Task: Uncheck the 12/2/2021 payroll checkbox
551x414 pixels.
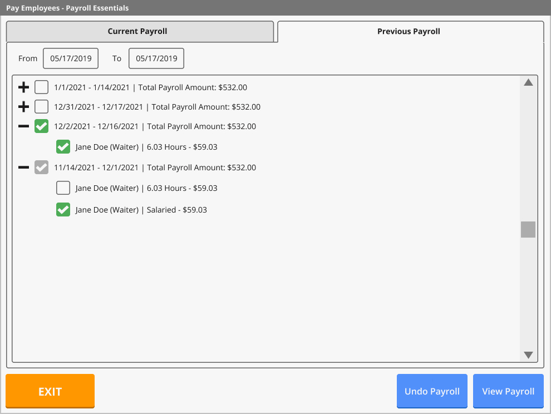Action: click(41, 126)
